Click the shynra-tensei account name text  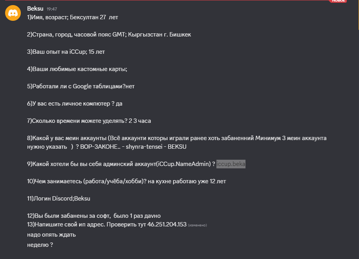click(x=143, y=147)
